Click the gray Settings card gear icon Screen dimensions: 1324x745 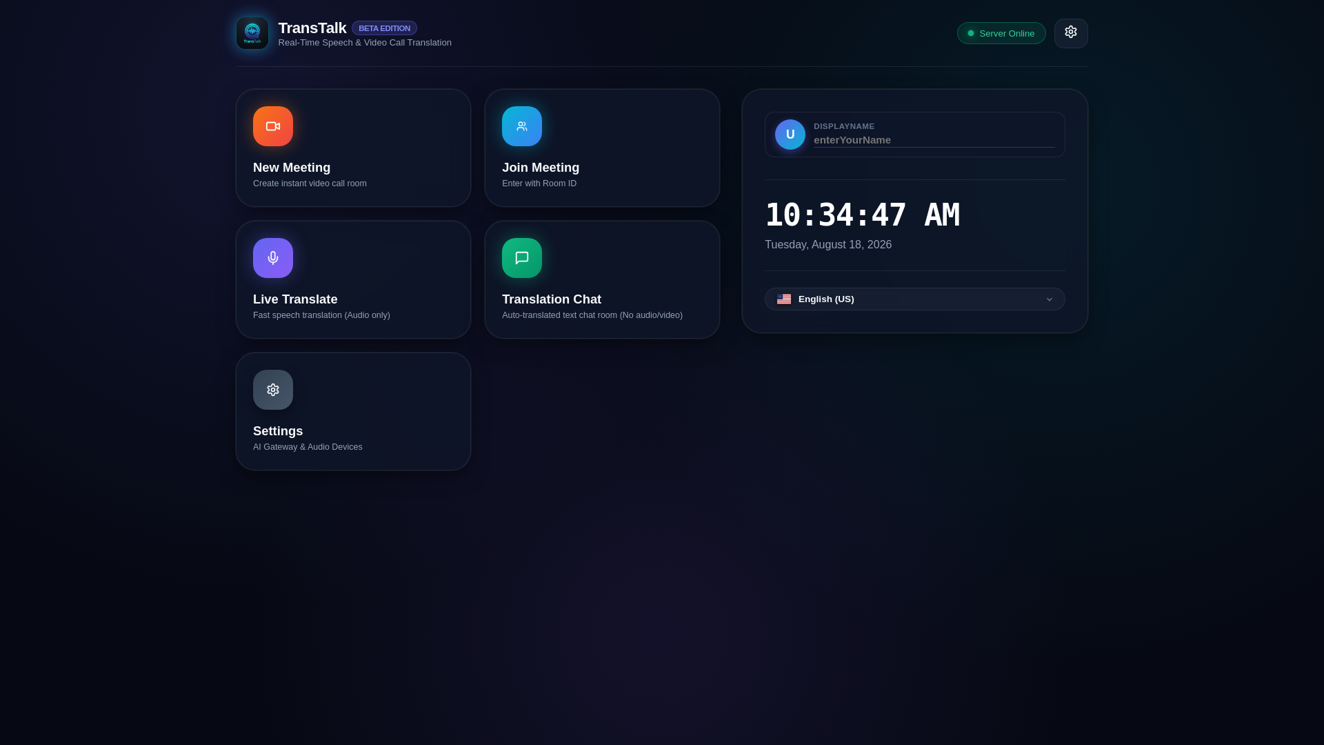coord(273,390)
